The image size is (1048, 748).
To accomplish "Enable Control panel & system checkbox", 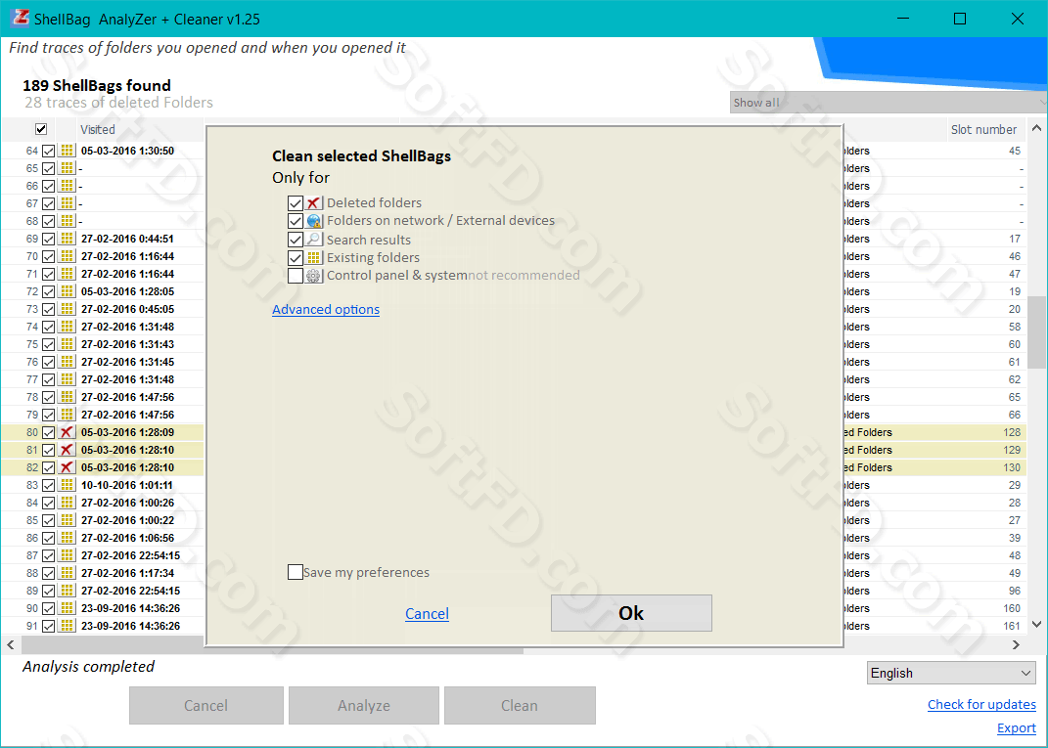I will tap(296, 276).
